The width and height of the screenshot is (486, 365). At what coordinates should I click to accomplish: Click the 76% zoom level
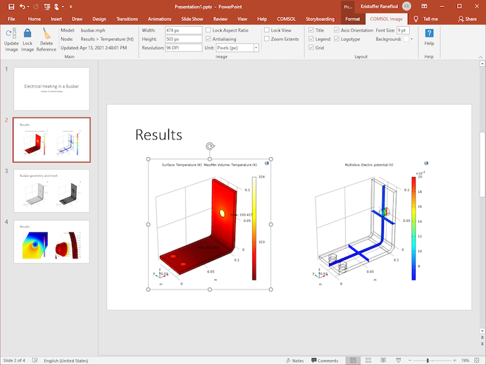[465, 360]
